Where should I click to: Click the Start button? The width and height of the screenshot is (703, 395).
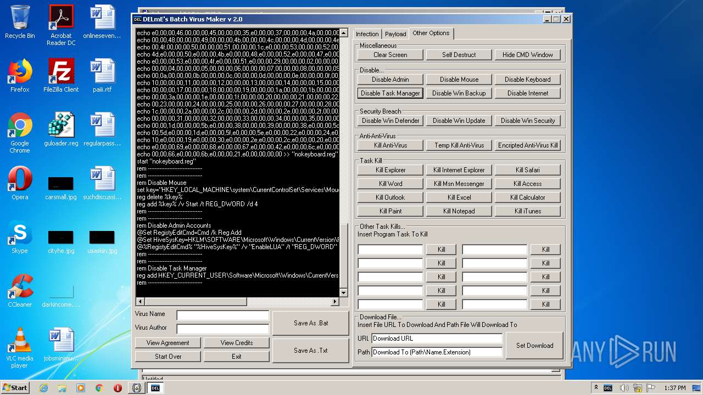point(15,388)
